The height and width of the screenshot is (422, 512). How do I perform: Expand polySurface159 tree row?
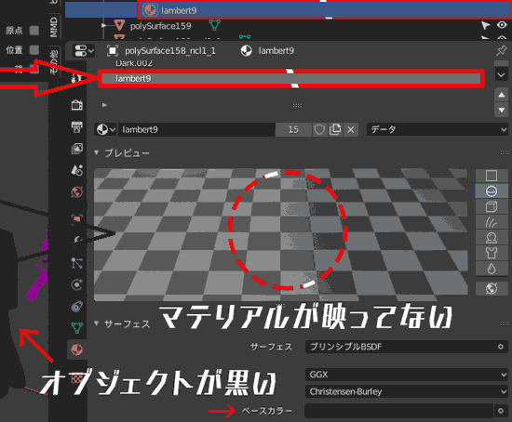[104, 25]
